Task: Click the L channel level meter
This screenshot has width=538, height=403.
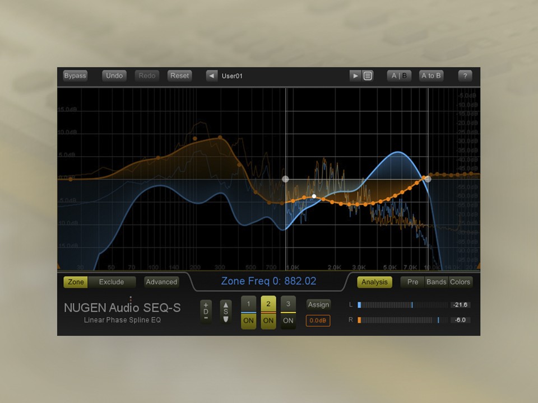Action: pyautogui.click(x=402, y=305)
